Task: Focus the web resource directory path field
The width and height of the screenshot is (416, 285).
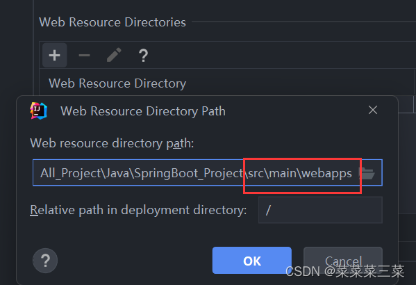Action: tap(208, 172)
